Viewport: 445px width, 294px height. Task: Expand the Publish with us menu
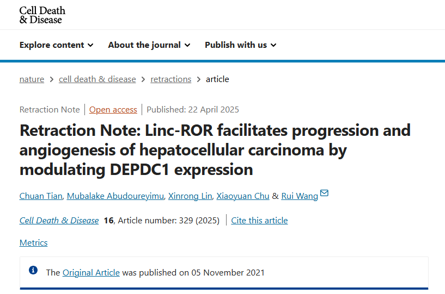pos(241,45)
